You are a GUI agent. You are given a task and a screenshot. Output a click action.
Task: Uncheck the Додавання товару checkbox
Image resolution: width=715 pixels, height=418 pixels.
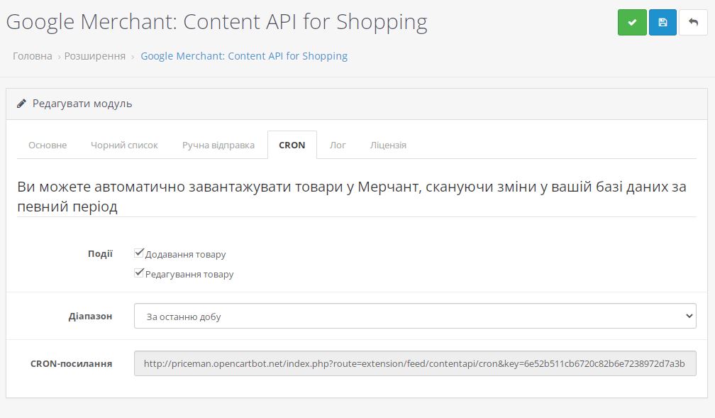139,252
